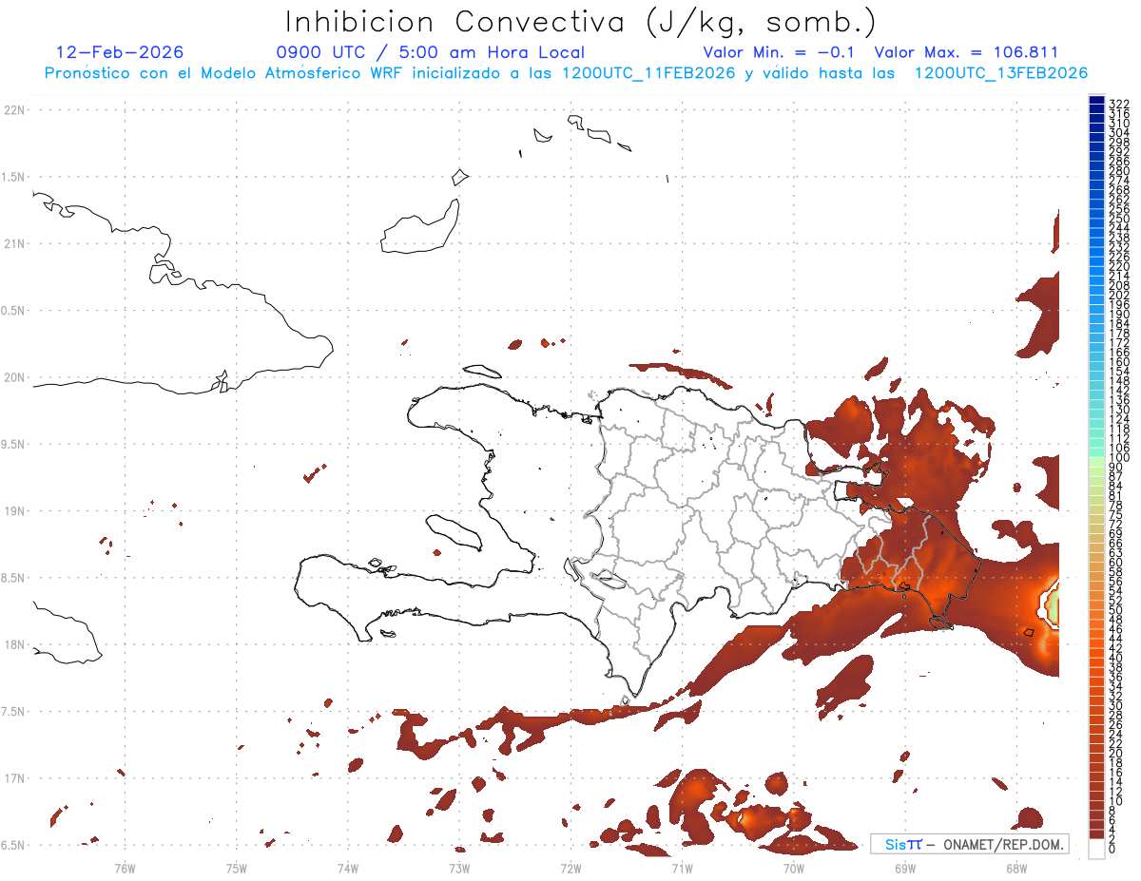Click the 'Valor Max. = 106.811' readout

966,52
